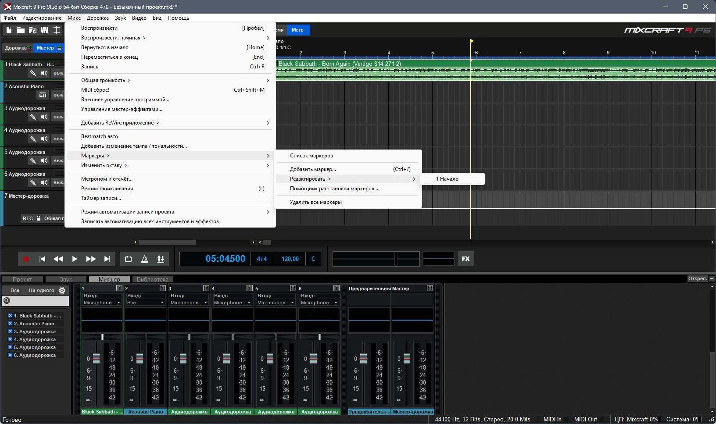716x424 pixels.
Task: Open mixer settings gear icon
Action: coord(62,290)
